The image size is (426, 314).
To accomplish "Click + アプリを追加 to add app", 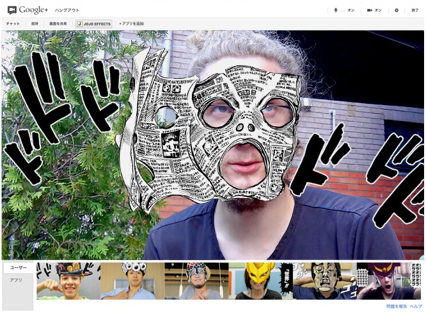I will (131, 24).
